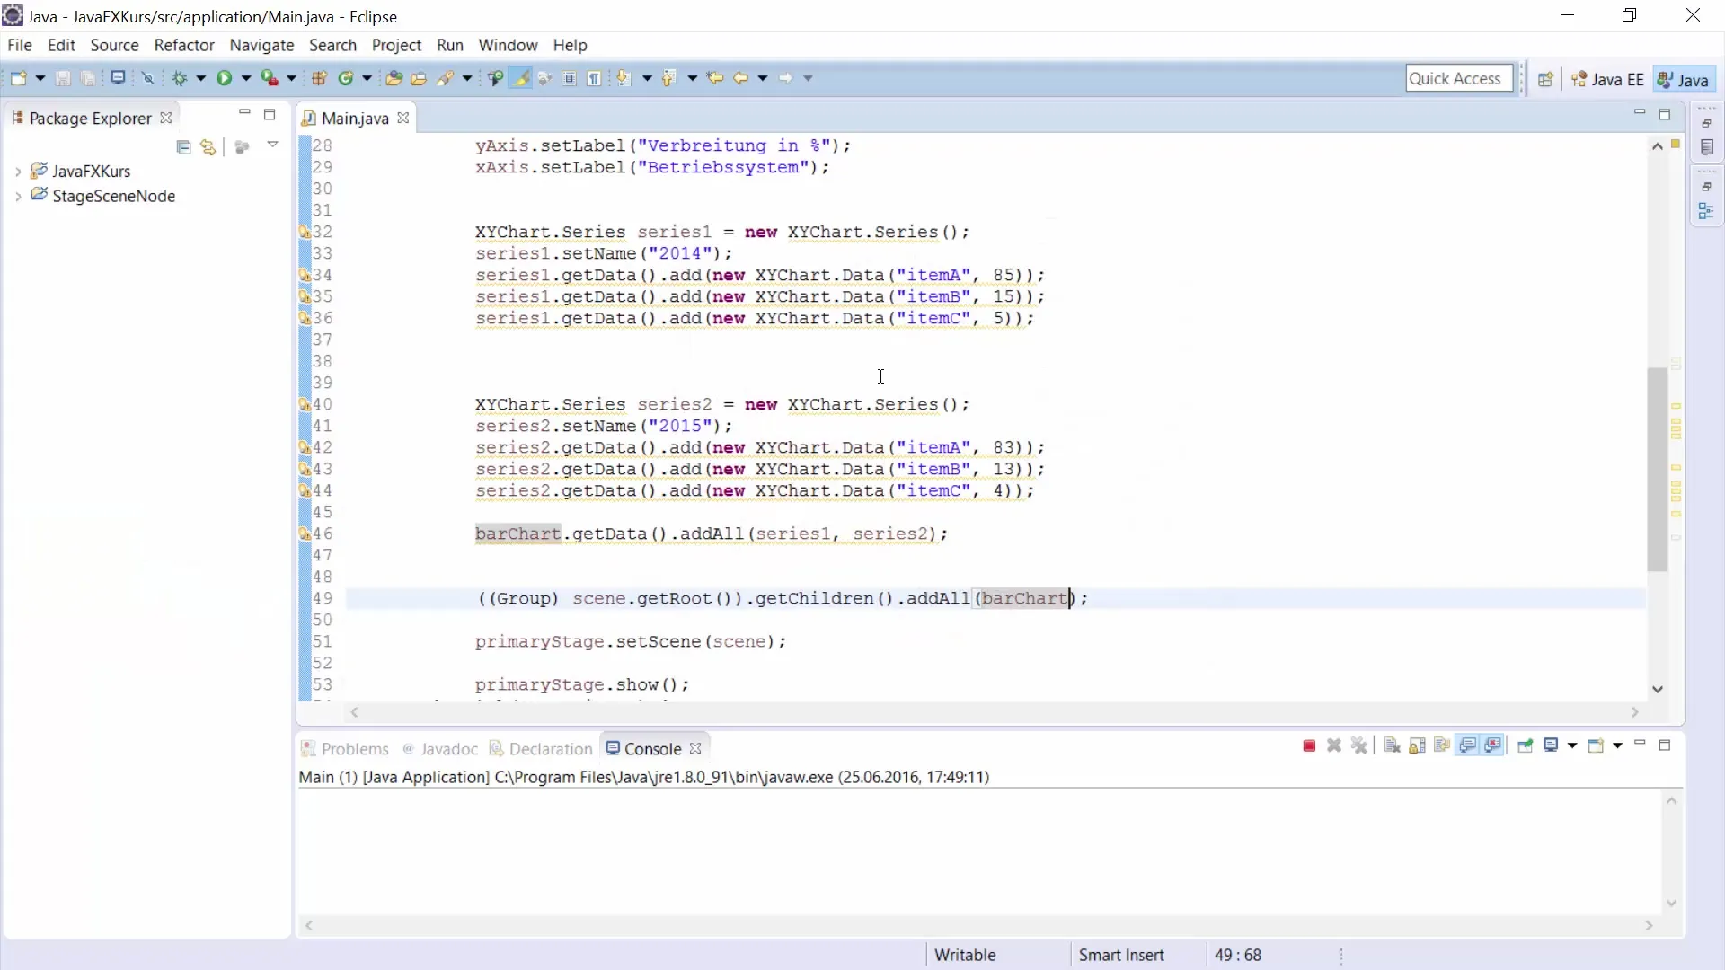Image resolution: width=1725 pixels, height=970 pixels.
Task: Click the New Java Class icon
Action: point(346,78)
